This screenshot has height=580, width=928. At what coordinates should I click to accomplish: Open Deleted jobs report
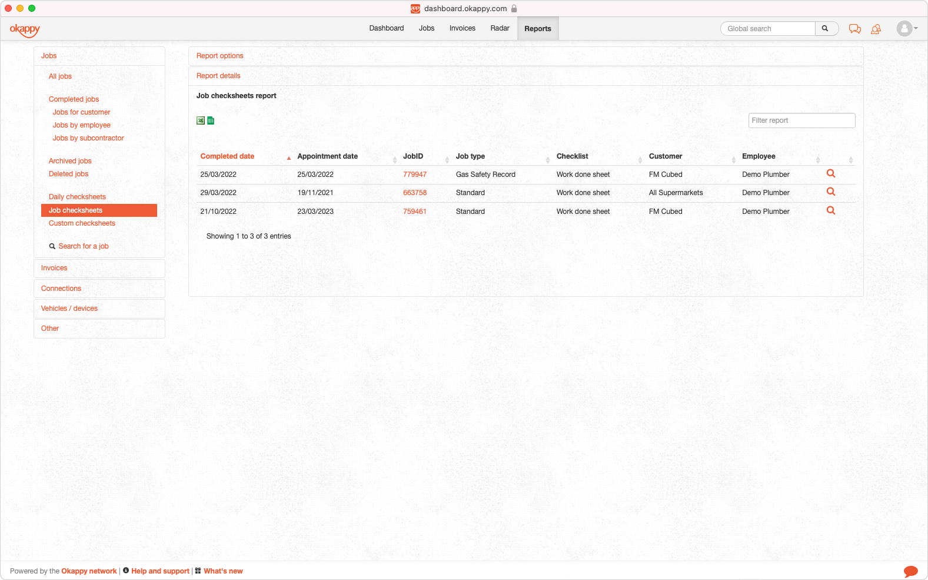68,174
